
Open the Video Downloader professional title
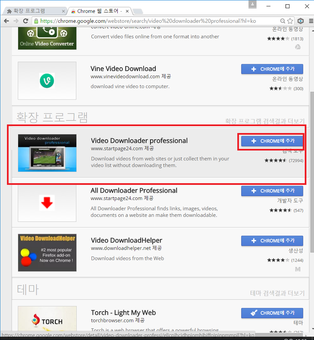coord(139,141)
